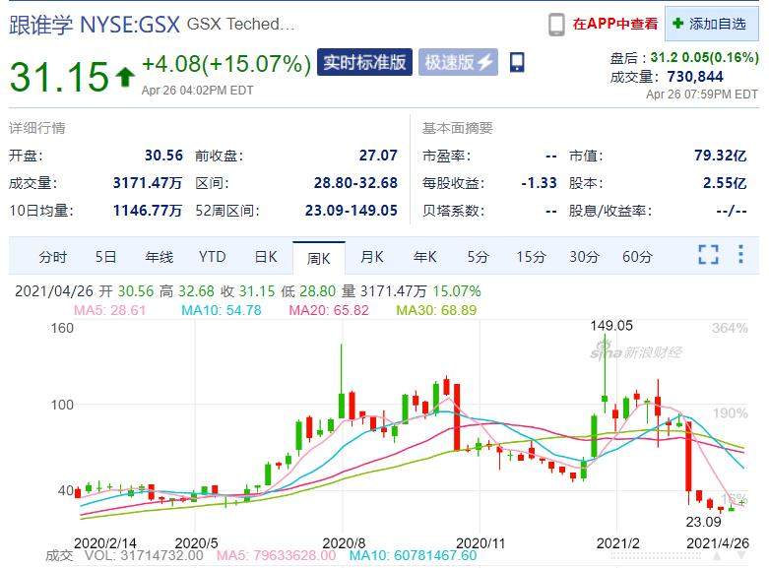This screenshot has height=568, width=769.
Task: Click the 每股收益 value -1.33
Action: pyautogui.click(x=539, y=183)
